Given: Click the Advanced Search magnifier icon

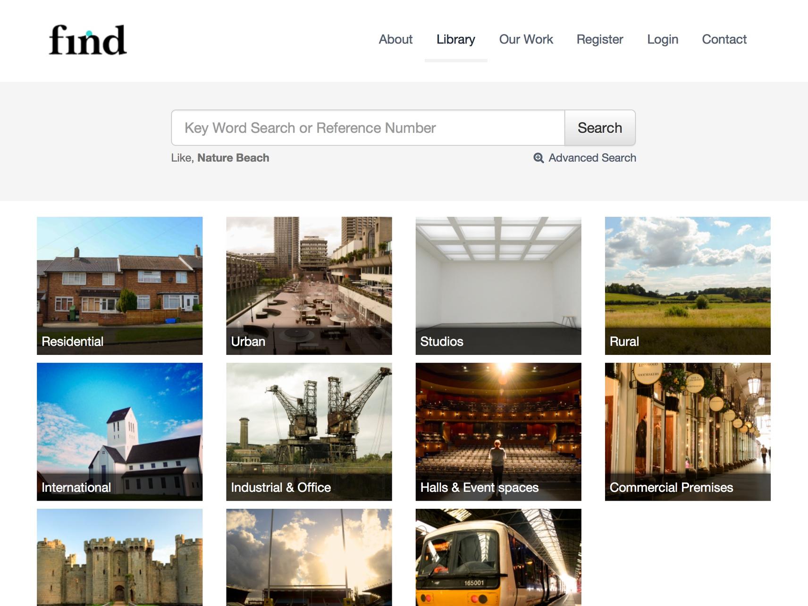Looking at the screenshot, I should [x=539, y=158].
